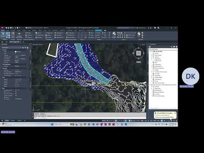
Task: Open the highlighted contextual ribbon tab
Action: [x=99, y=30]
